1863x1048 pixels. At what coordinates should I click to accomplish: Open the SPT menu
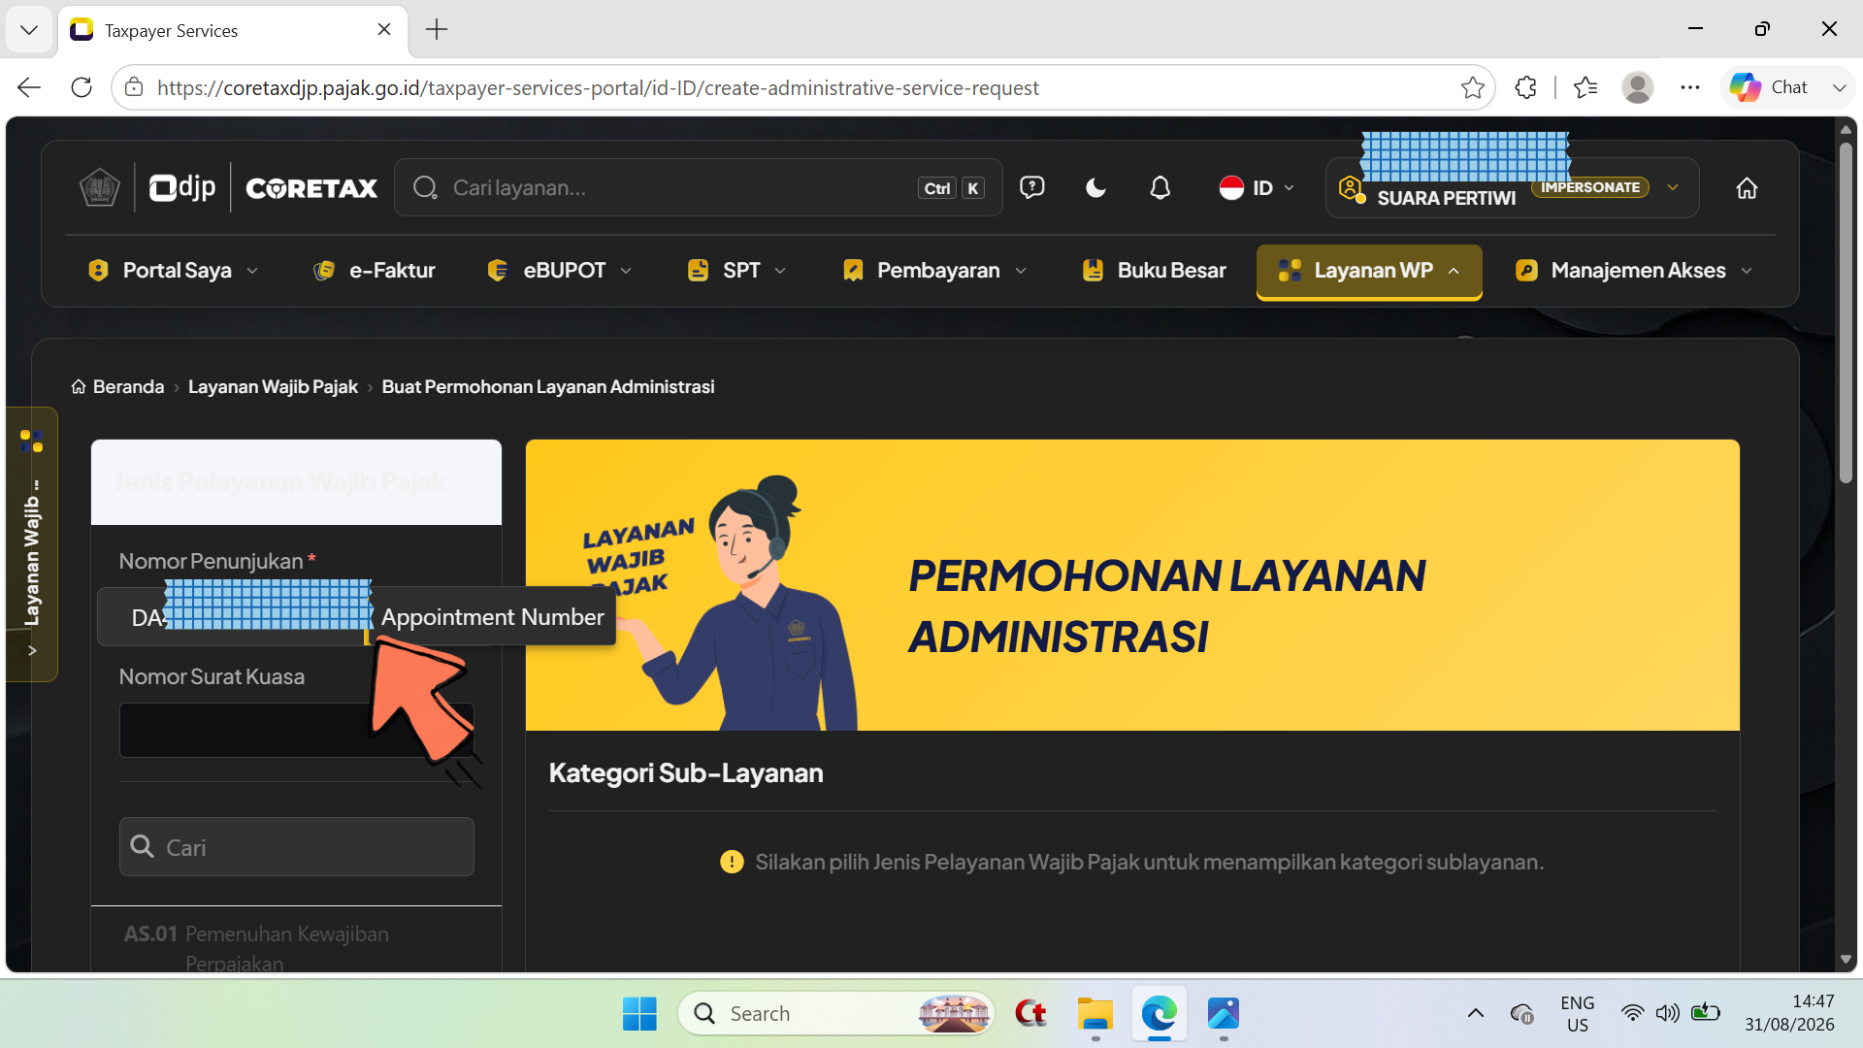pyautogui.click(x=736, y=271)
